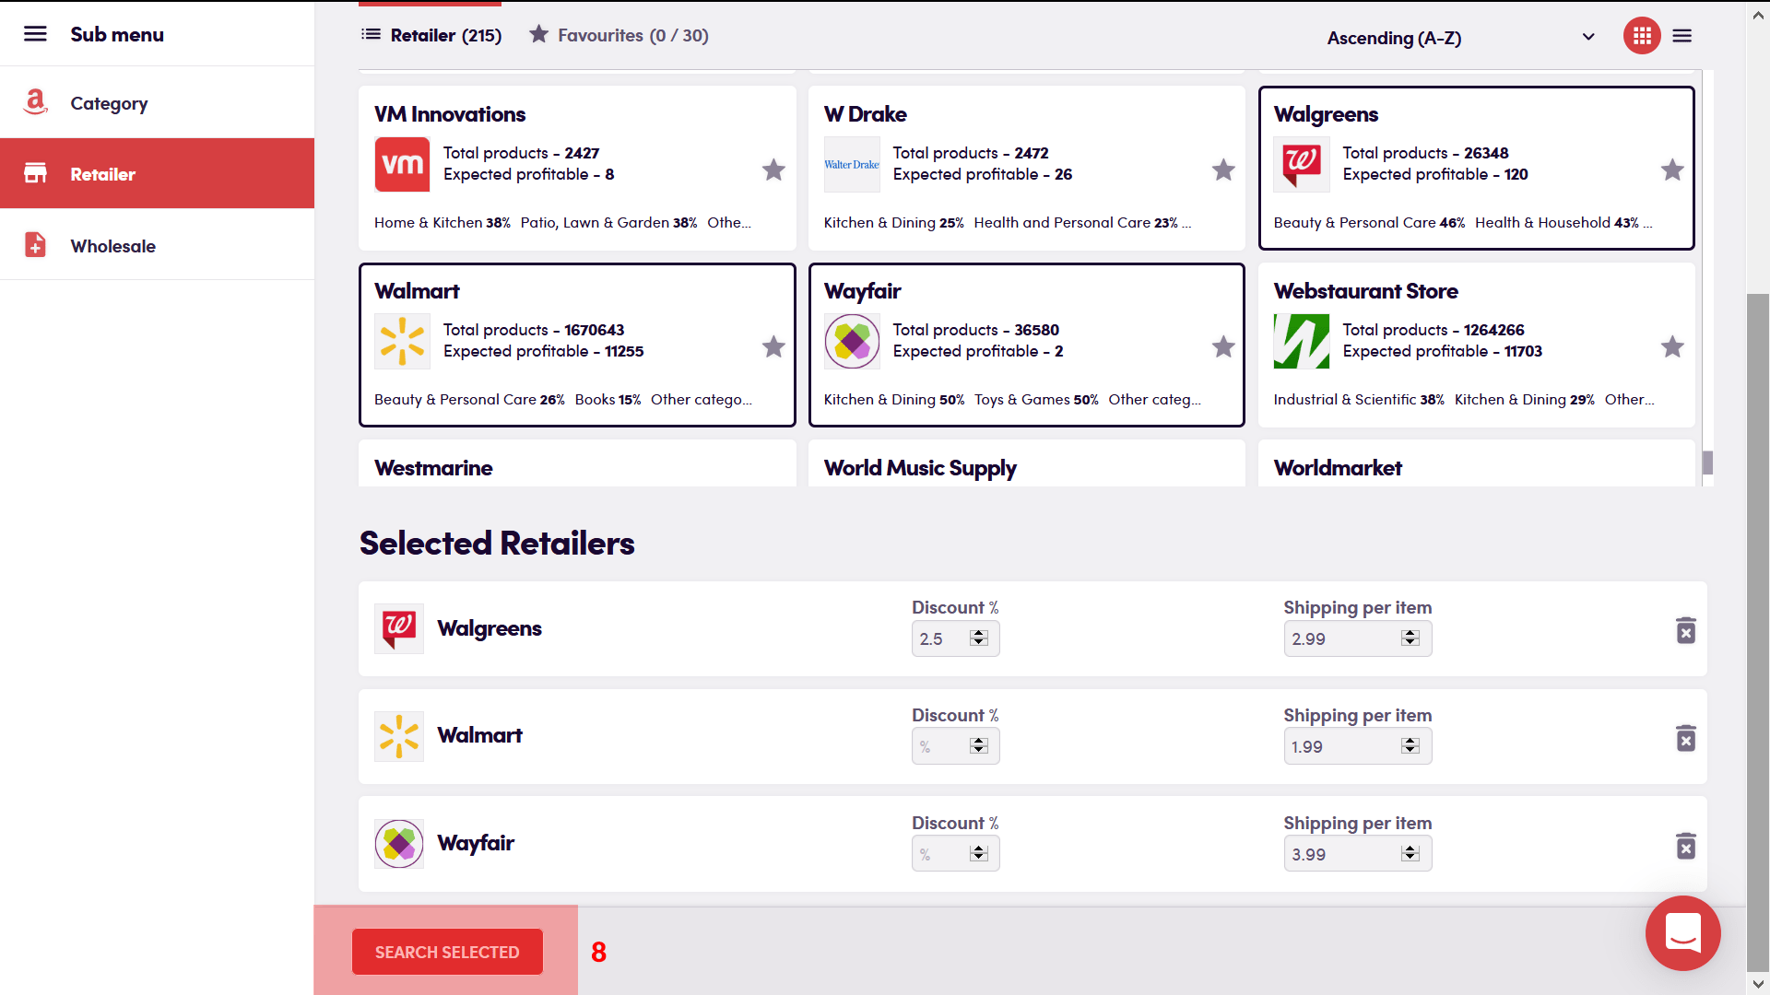Open the Wholesale file icon
The image size is (1770, 995).
(x=35, y=245)
